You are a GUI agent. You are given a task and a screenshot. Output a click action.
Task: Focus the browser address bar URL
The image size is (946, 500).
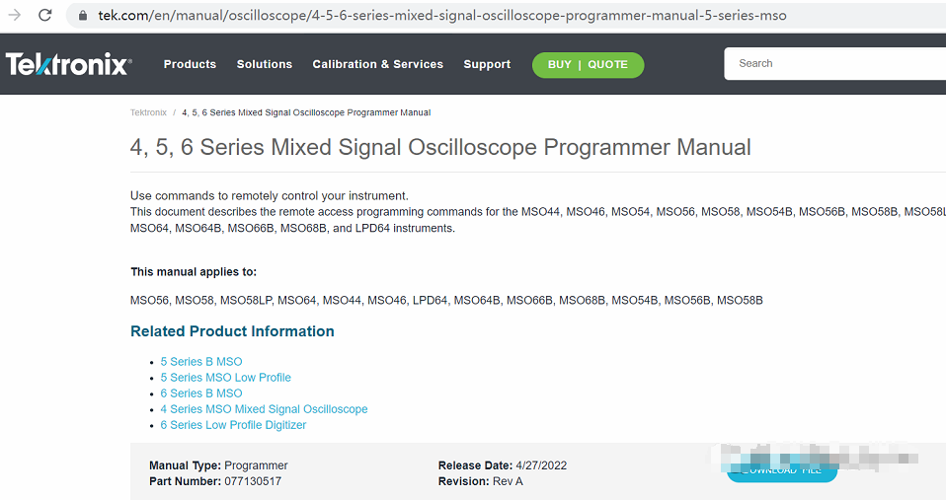[x=442, y=16]
